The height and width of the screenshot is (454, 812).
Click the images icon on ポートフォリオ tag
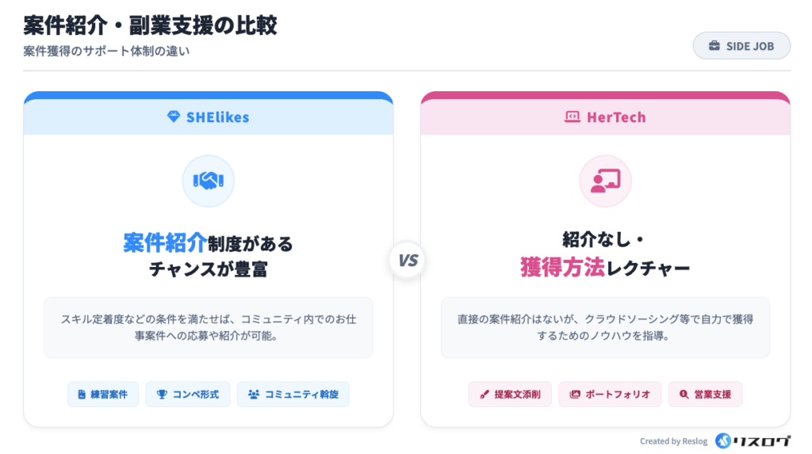pos(575,394)
